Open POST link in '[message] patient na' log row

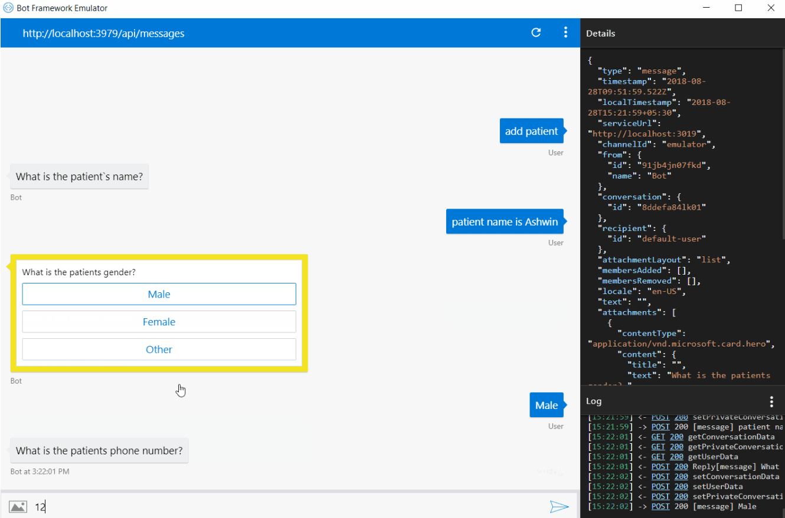[660, 427]
